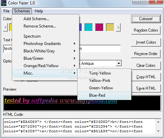
Task: Generate Random Colors
Action: click(x=146, y=30)
